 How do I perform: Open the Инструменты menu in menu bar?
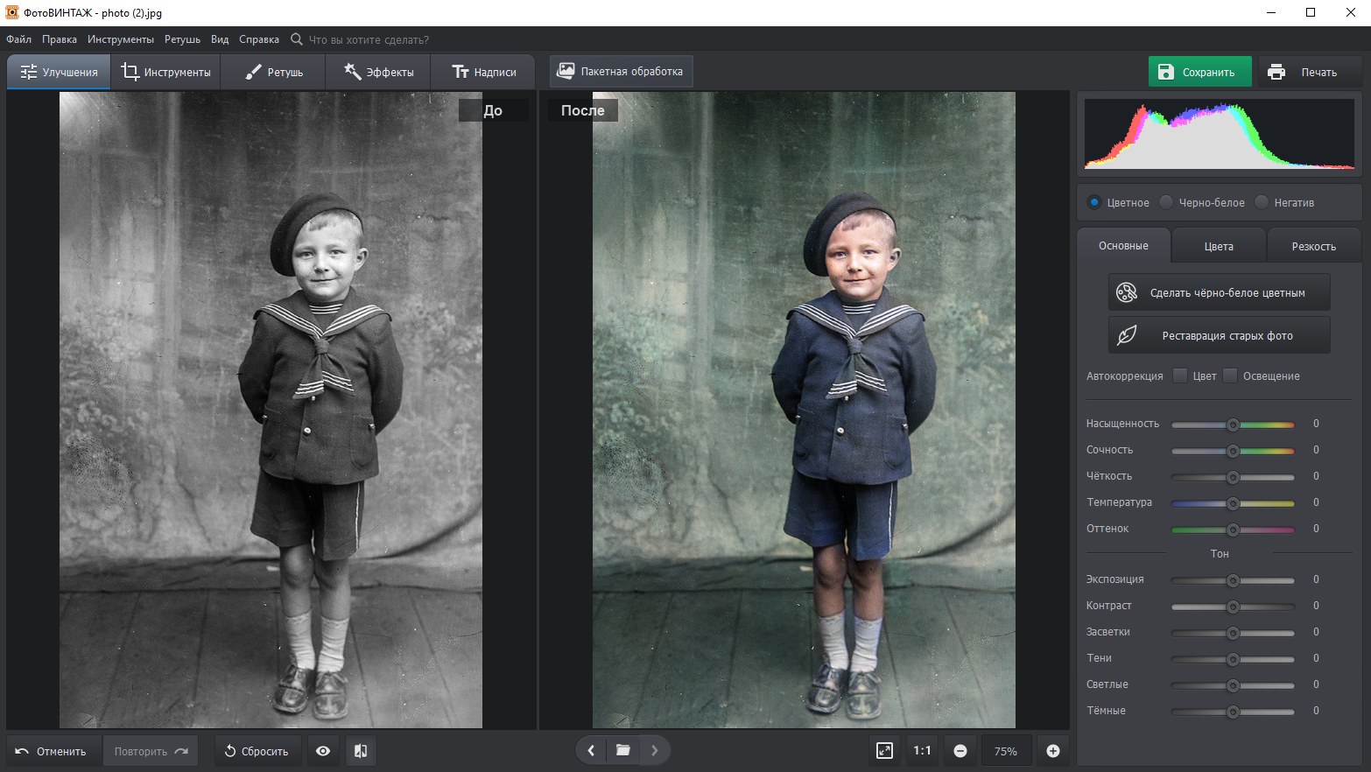tap(120, 39)
